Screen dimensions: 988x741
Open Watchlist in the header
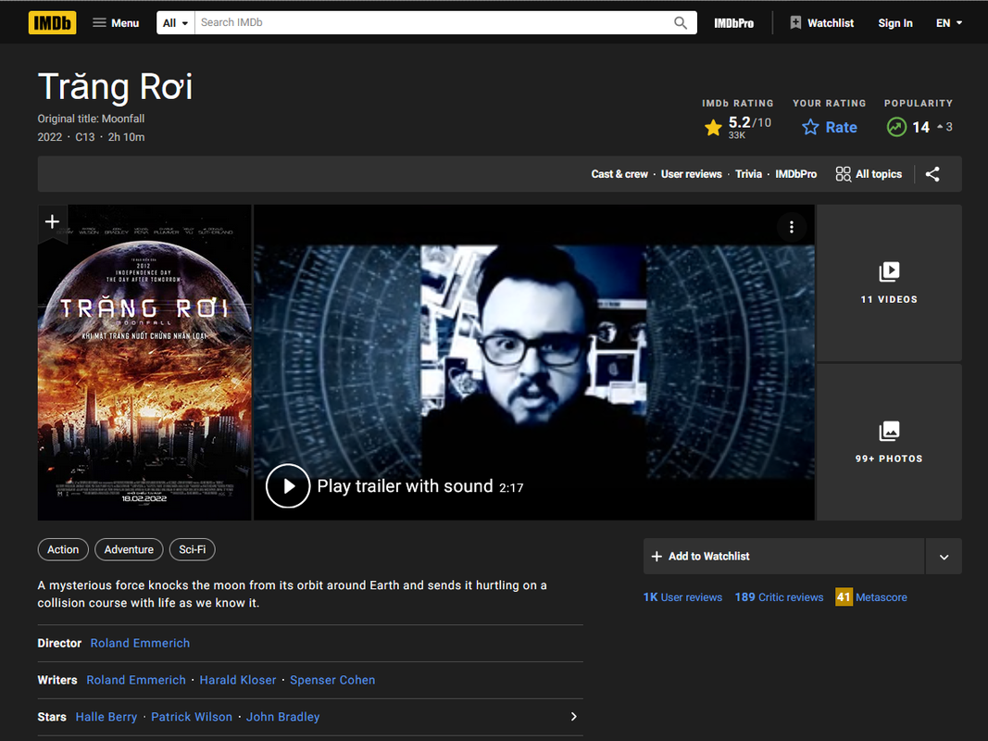821,23
